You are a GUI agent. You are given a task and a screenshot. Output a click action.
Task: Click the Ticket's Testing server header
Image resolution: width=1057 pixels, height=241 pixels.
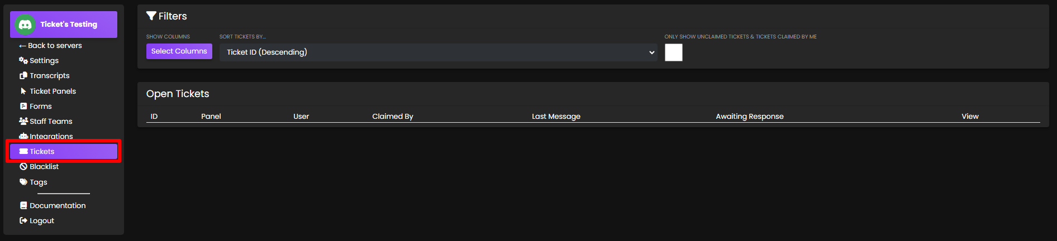point(69,25)
